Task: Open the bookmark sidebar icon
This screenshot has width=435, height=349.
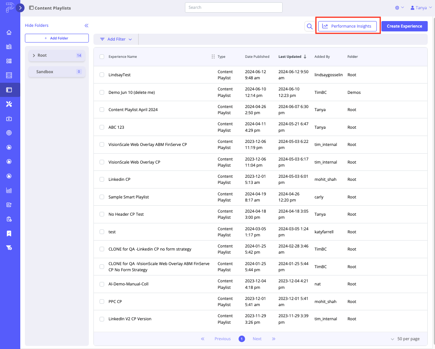Action: 9,234
